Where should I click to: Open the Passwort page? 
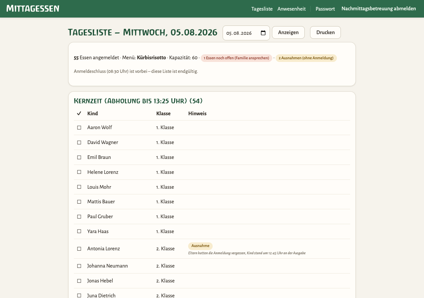(x=325, y=9)
